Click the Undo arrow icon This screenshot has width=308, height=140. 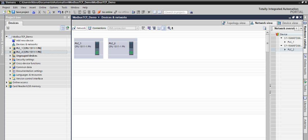pyautogui.click(x=60, y=12)
